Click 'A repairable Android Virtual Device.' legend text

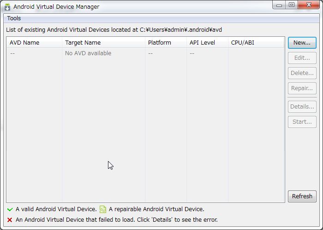click(x=156, y=209)
